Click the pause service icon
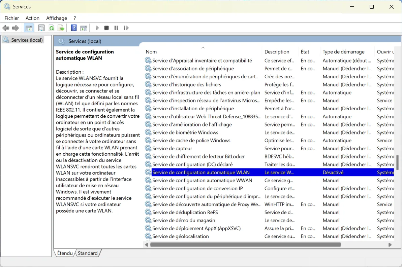 point(116,28)
